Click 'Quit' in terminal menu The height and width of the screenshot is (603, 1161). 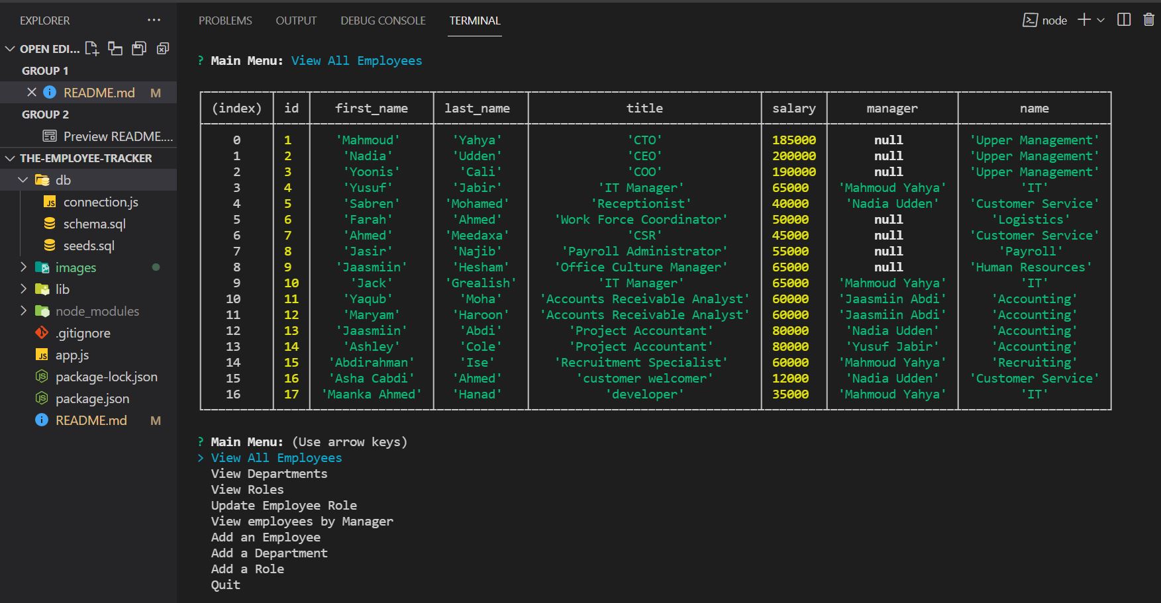tap(225, 584)
